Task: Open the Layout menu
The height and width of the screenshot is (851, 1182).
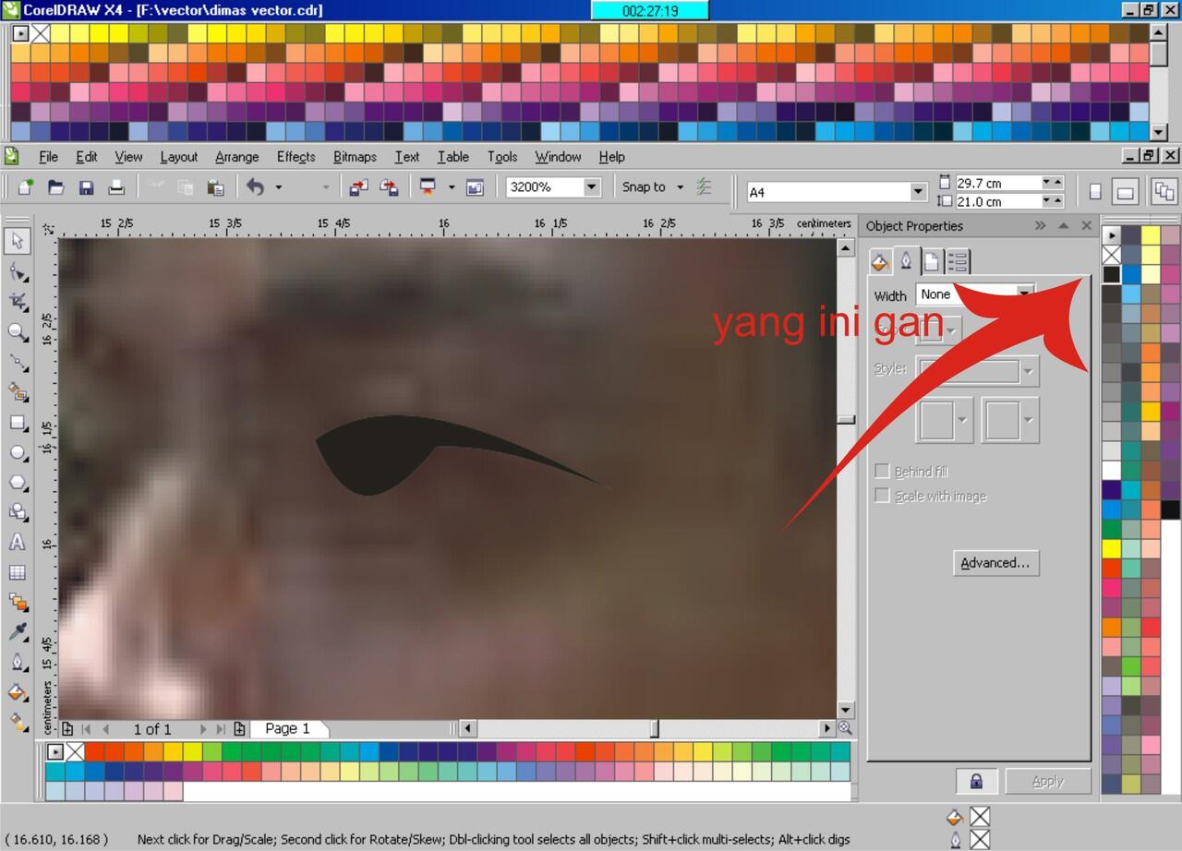Action: pos(178,157)
